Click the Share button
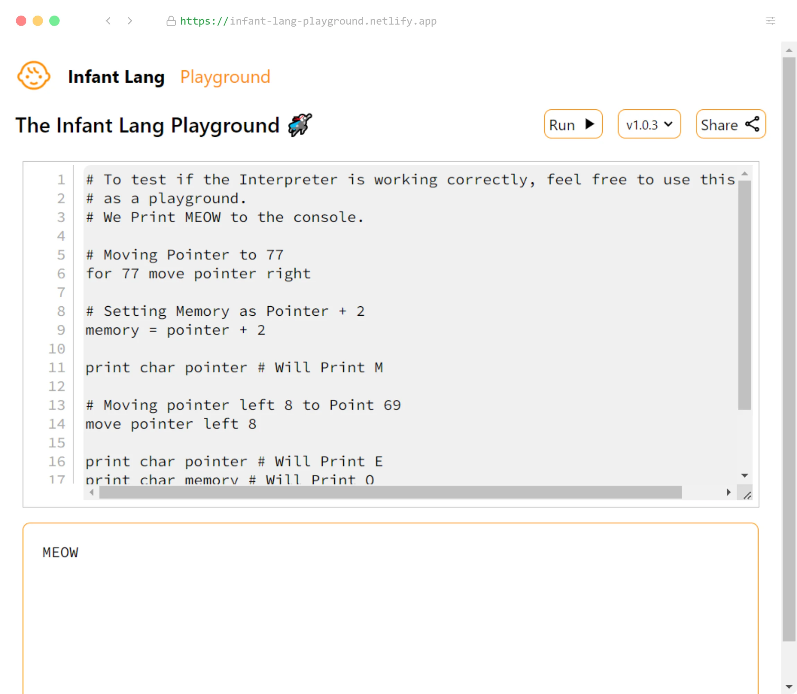Image resolution: width=797 pixels, height=694 pixels. tap(730, 124)
